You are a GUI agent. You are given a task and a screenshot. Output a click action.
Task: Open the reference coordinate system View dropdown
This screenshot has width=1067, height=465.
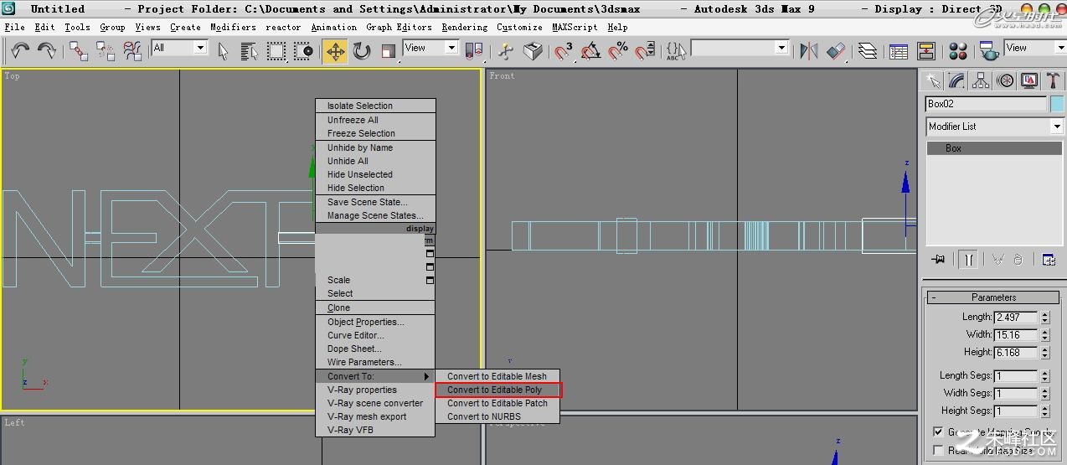(x=430, y=48)
